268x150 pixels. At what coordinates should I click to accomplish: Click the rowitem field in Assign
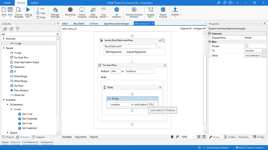point(121,104)
